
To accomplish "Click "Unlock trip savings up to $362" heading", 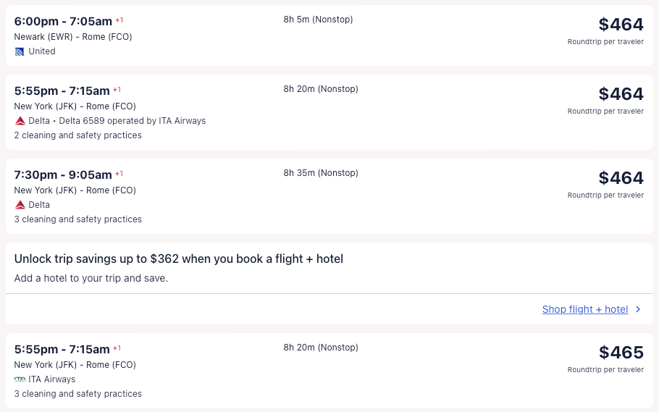I will [x=178, y=258].
